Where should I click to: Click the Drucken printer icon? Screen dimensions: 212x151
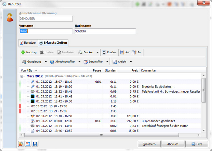pos(80,52)
